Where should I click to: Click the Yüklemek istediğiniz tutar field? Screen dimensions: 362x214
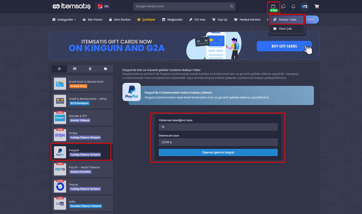pos(218,127)
